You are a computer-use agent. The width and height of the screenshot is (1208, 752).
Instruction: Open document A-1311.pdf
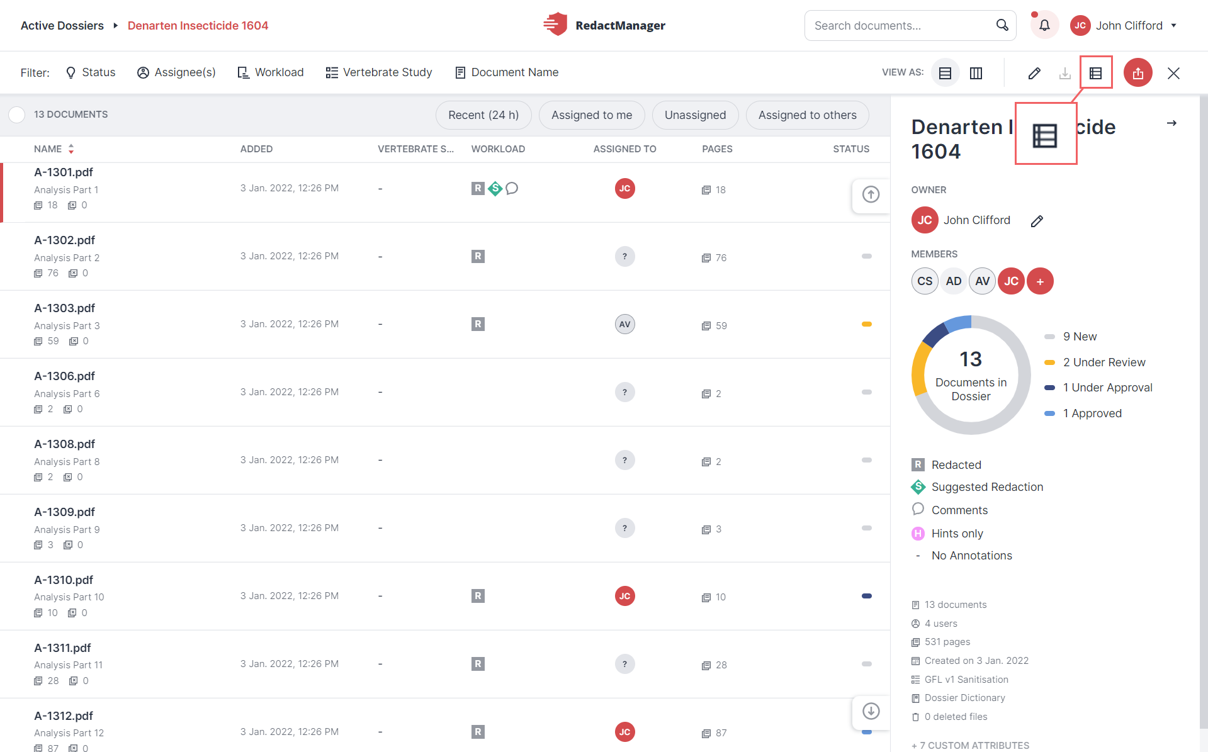(62, 648)
